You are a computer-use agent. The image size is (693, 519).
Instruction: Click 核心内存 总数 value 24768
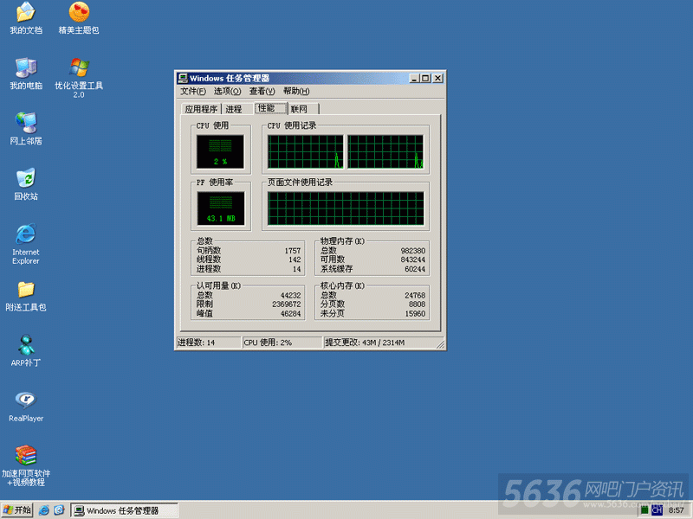415,295
